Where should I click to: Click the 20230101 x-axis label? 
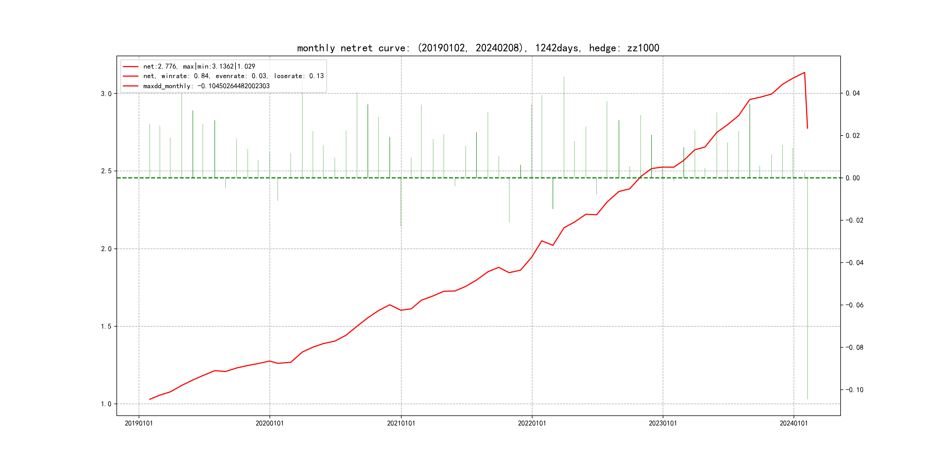coord(662,423)
